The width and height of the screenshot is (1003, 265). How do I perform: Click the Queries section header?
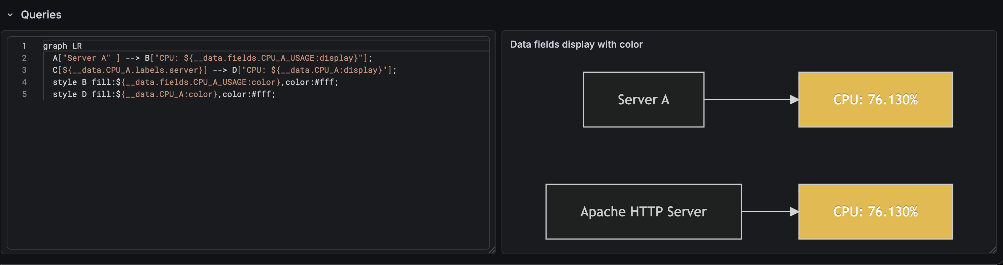(x=41, y=15)
